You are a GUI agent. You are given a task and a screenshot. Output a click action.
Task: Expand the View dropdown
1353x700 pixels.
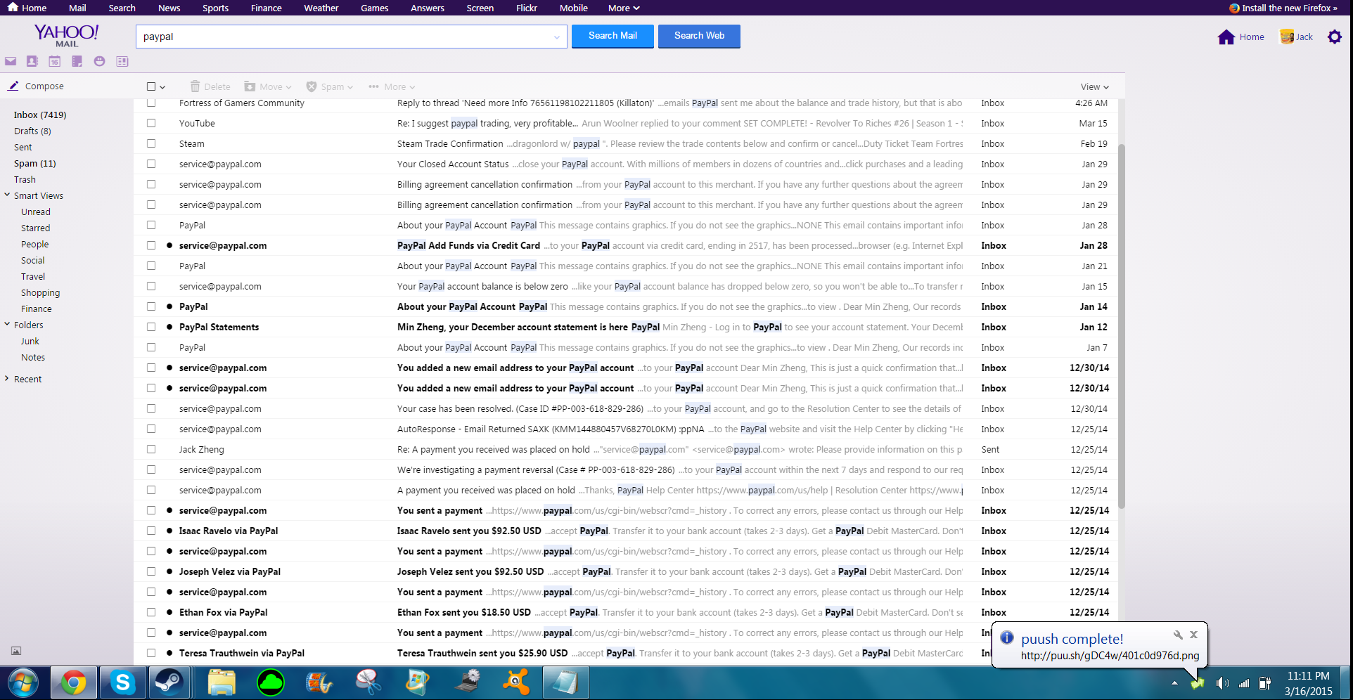[1094, 87]
